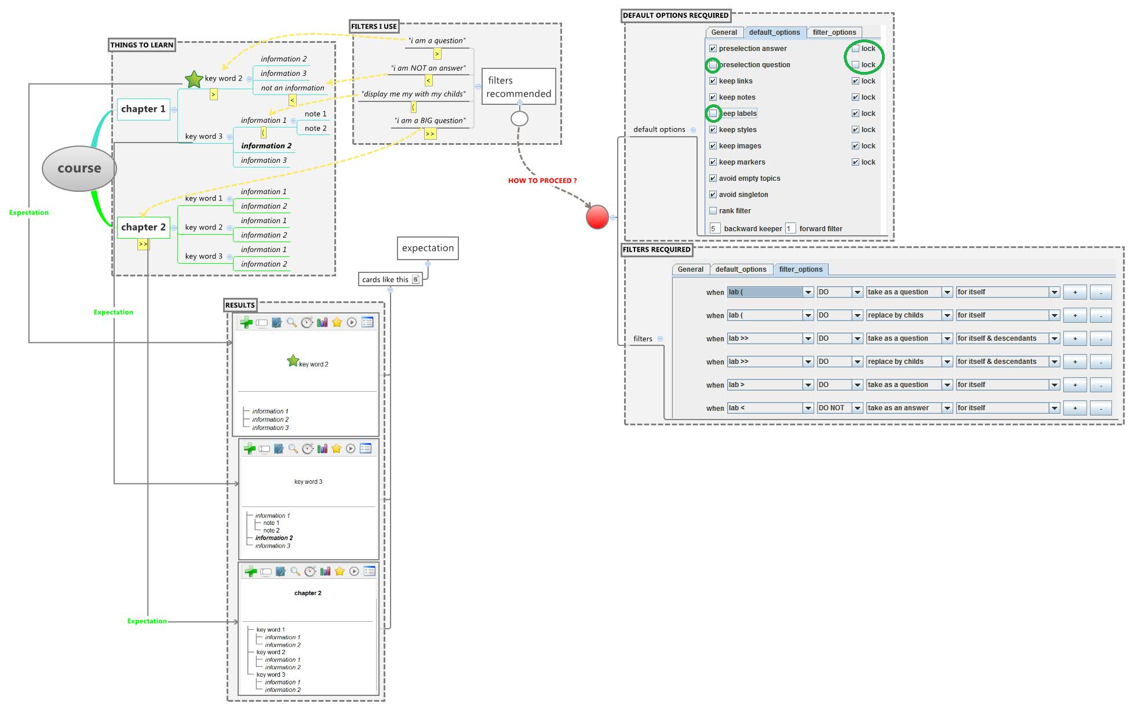The image size is (1134, 711).
Task: Click the text field icon in "key word 3" card toolbar
Action: [264, 449]
